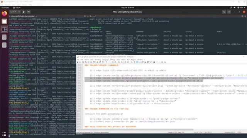Click the Tilix icon in the dock

point(4,29)
